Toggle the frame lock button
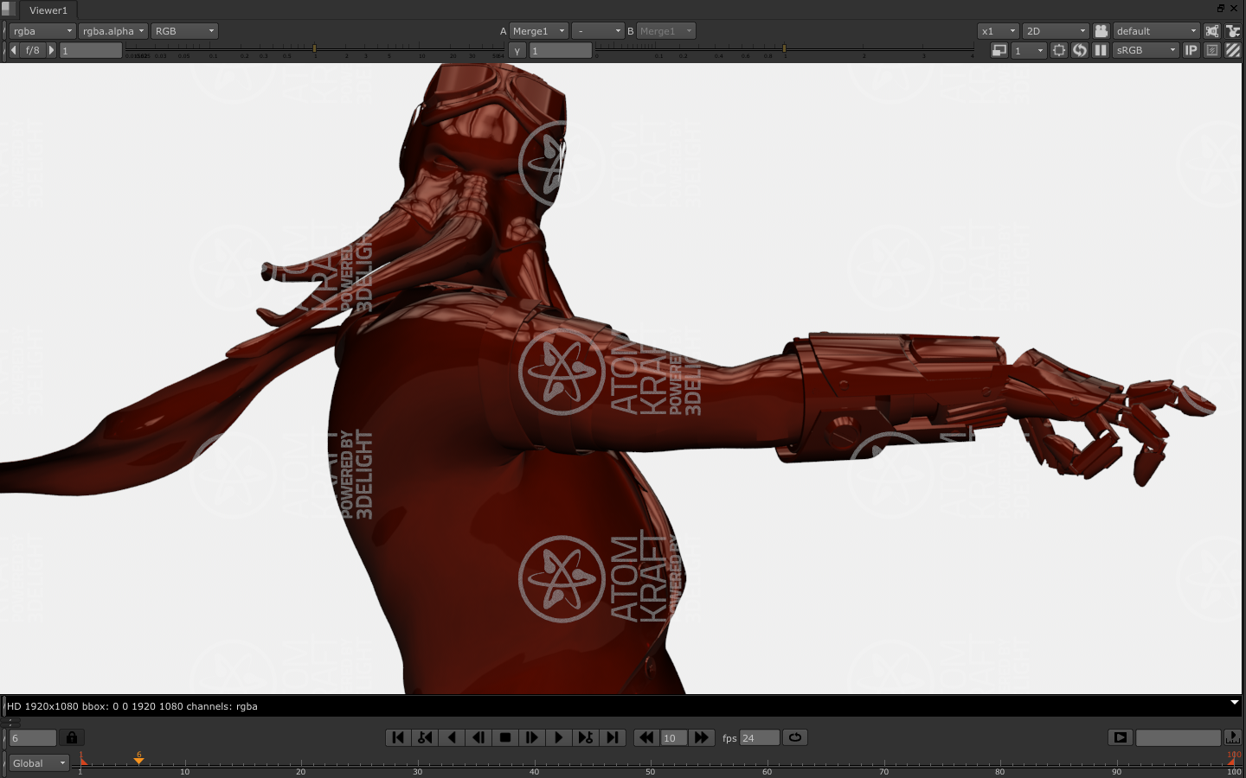Screen dimensions: 1246x778 [x=72, y=737]
